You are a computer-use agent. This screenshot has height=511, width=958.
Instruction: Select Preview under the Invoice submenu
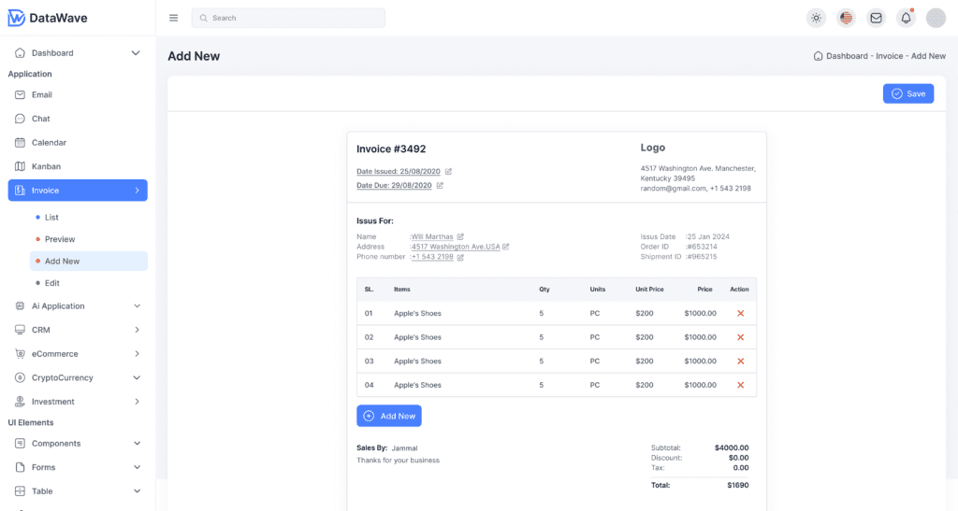point(60,239)
